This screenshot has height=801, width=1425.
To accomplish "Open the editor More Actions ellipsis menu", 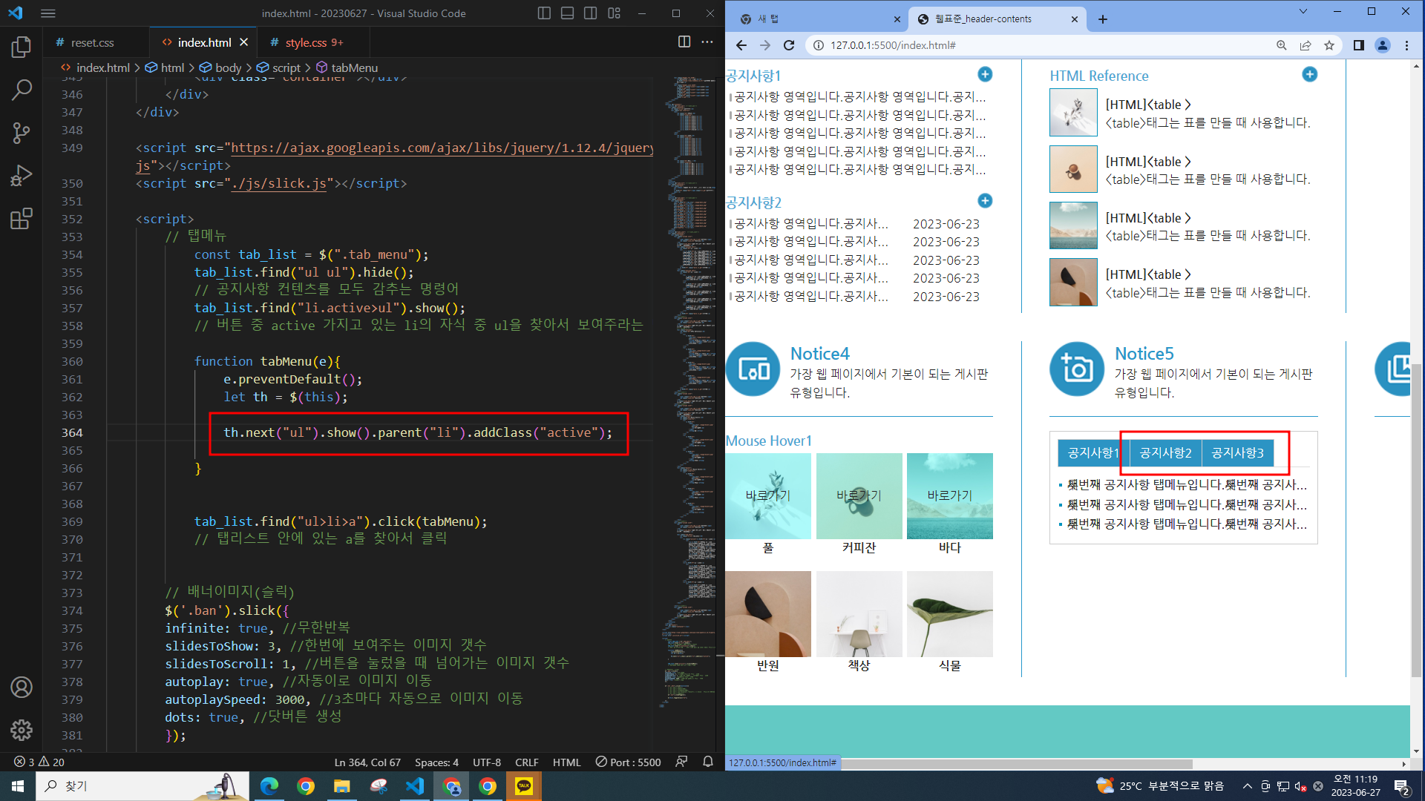I will tap(707, 42).
